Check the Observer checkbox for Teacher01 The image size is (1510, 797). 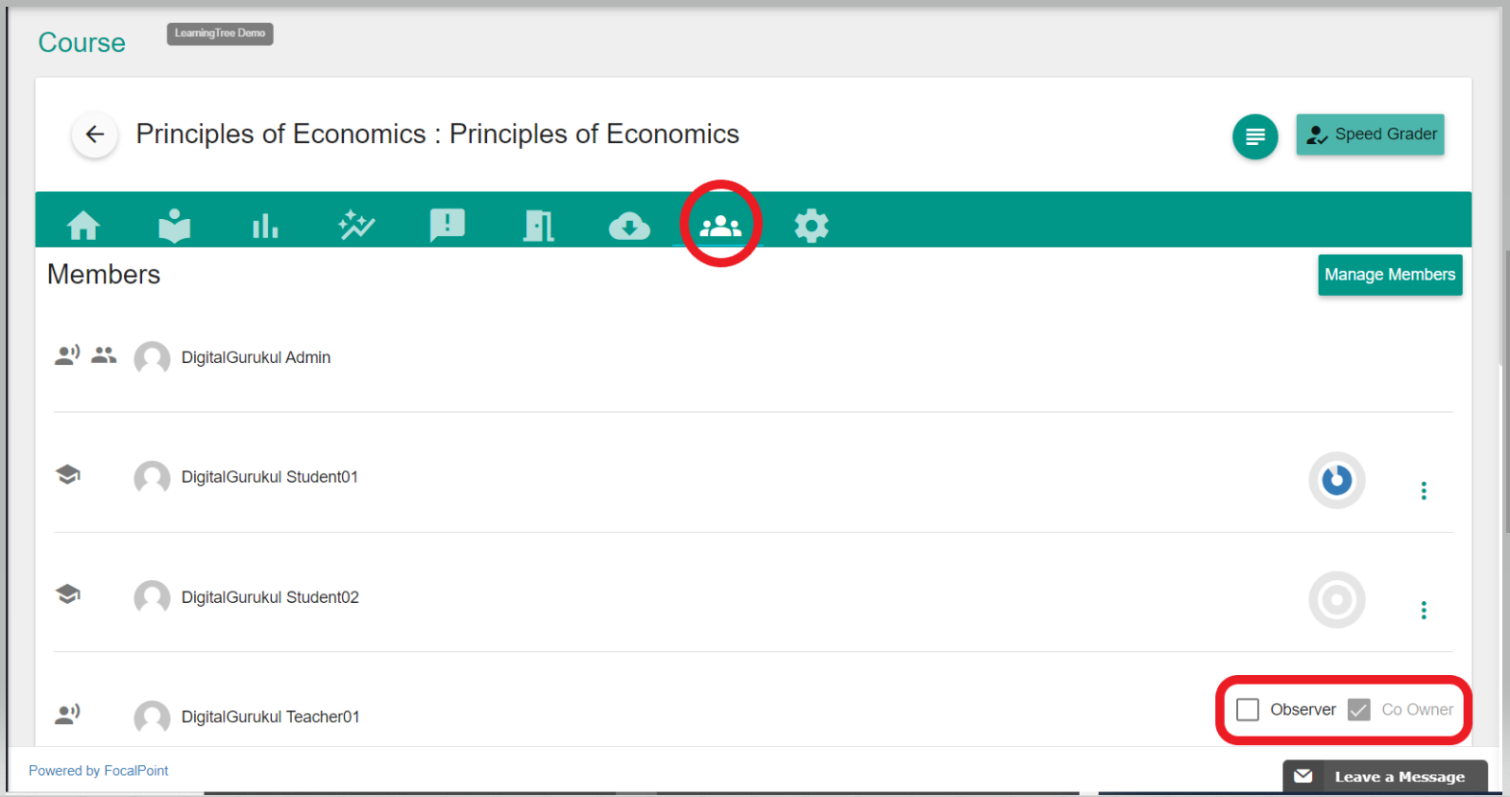tap(1248, 710)
